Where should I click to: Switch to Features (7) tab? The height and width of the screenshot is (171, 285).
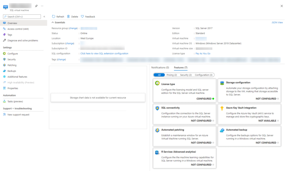tap(181, 68)
